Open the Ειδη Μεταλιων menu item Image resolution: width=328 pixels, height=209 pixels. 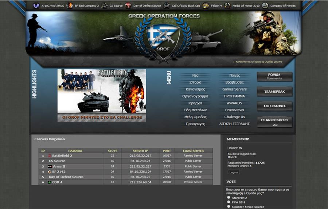(x=195, y=110)
